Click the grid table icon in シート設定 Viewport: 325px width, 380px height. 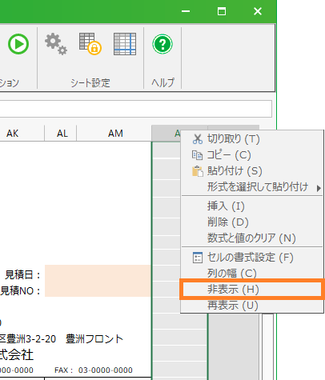125,44
